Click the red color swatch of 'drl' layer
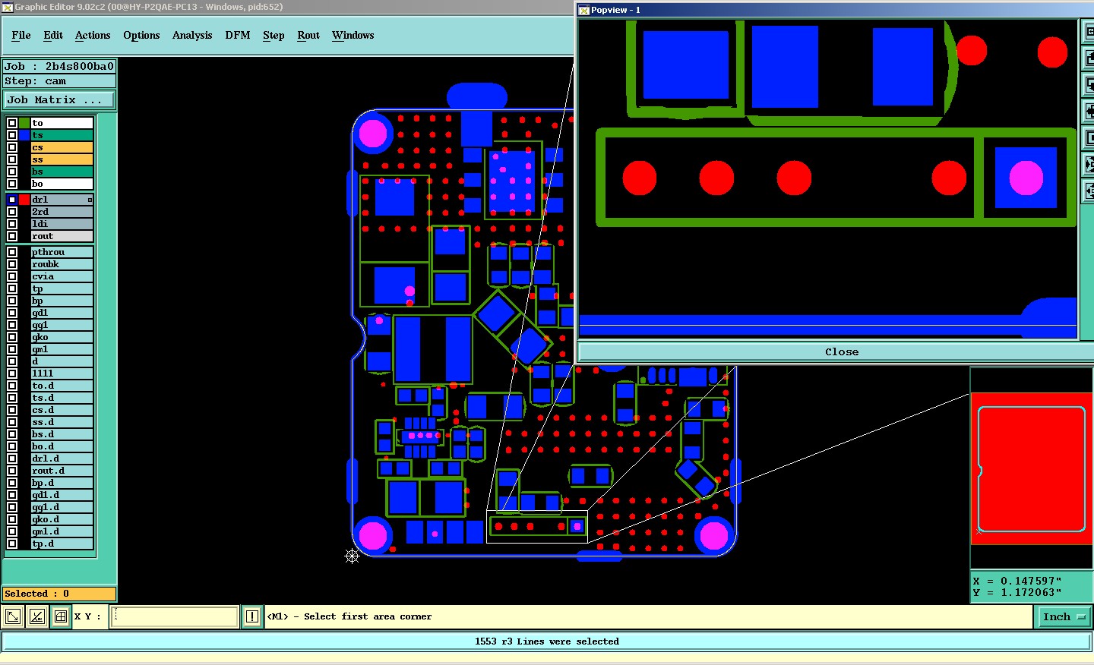The image size is (1094, 665). pos(24,200)
